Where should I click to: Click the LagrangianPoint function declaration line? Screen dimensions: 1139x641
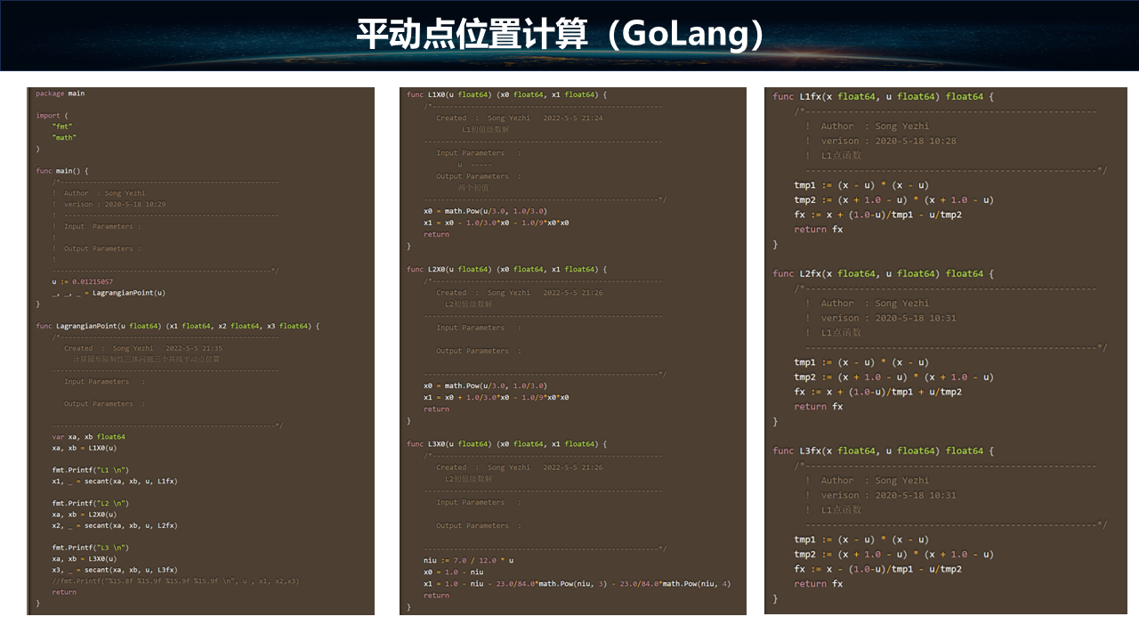point(177,326)
